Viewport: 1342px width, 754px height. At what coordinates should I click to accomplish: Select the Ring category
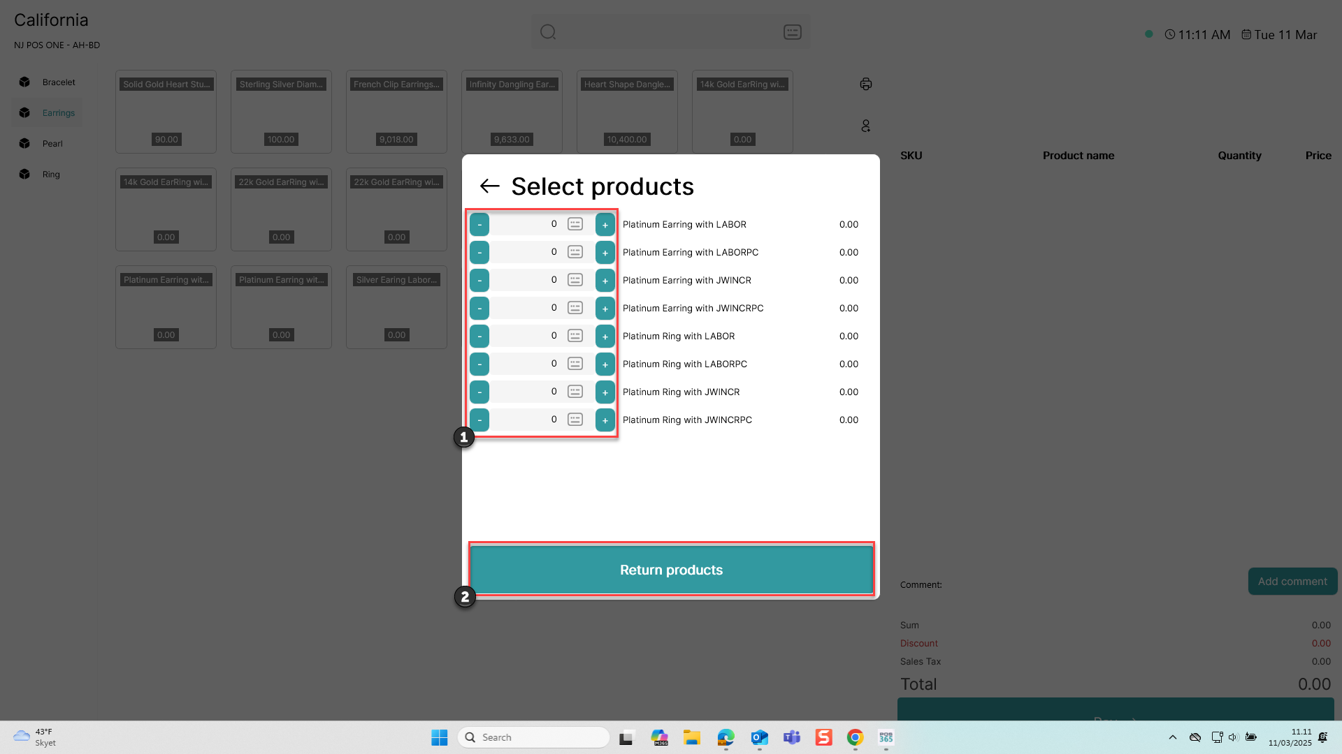tap(47, 175)
